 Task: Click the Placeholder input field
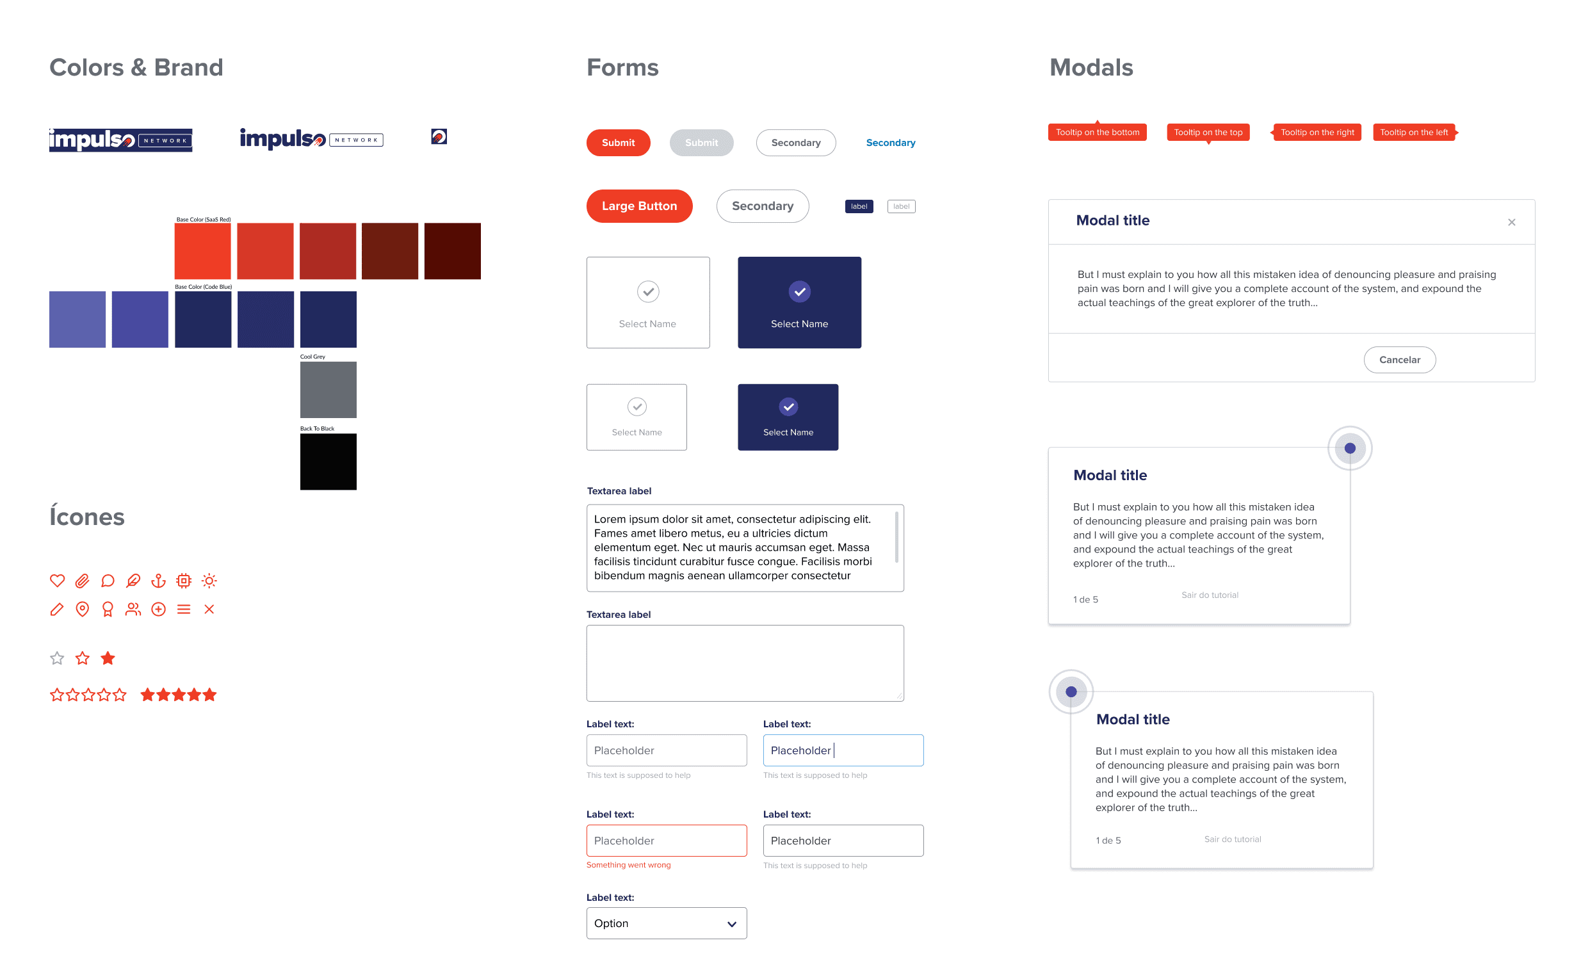click(665, 749)
